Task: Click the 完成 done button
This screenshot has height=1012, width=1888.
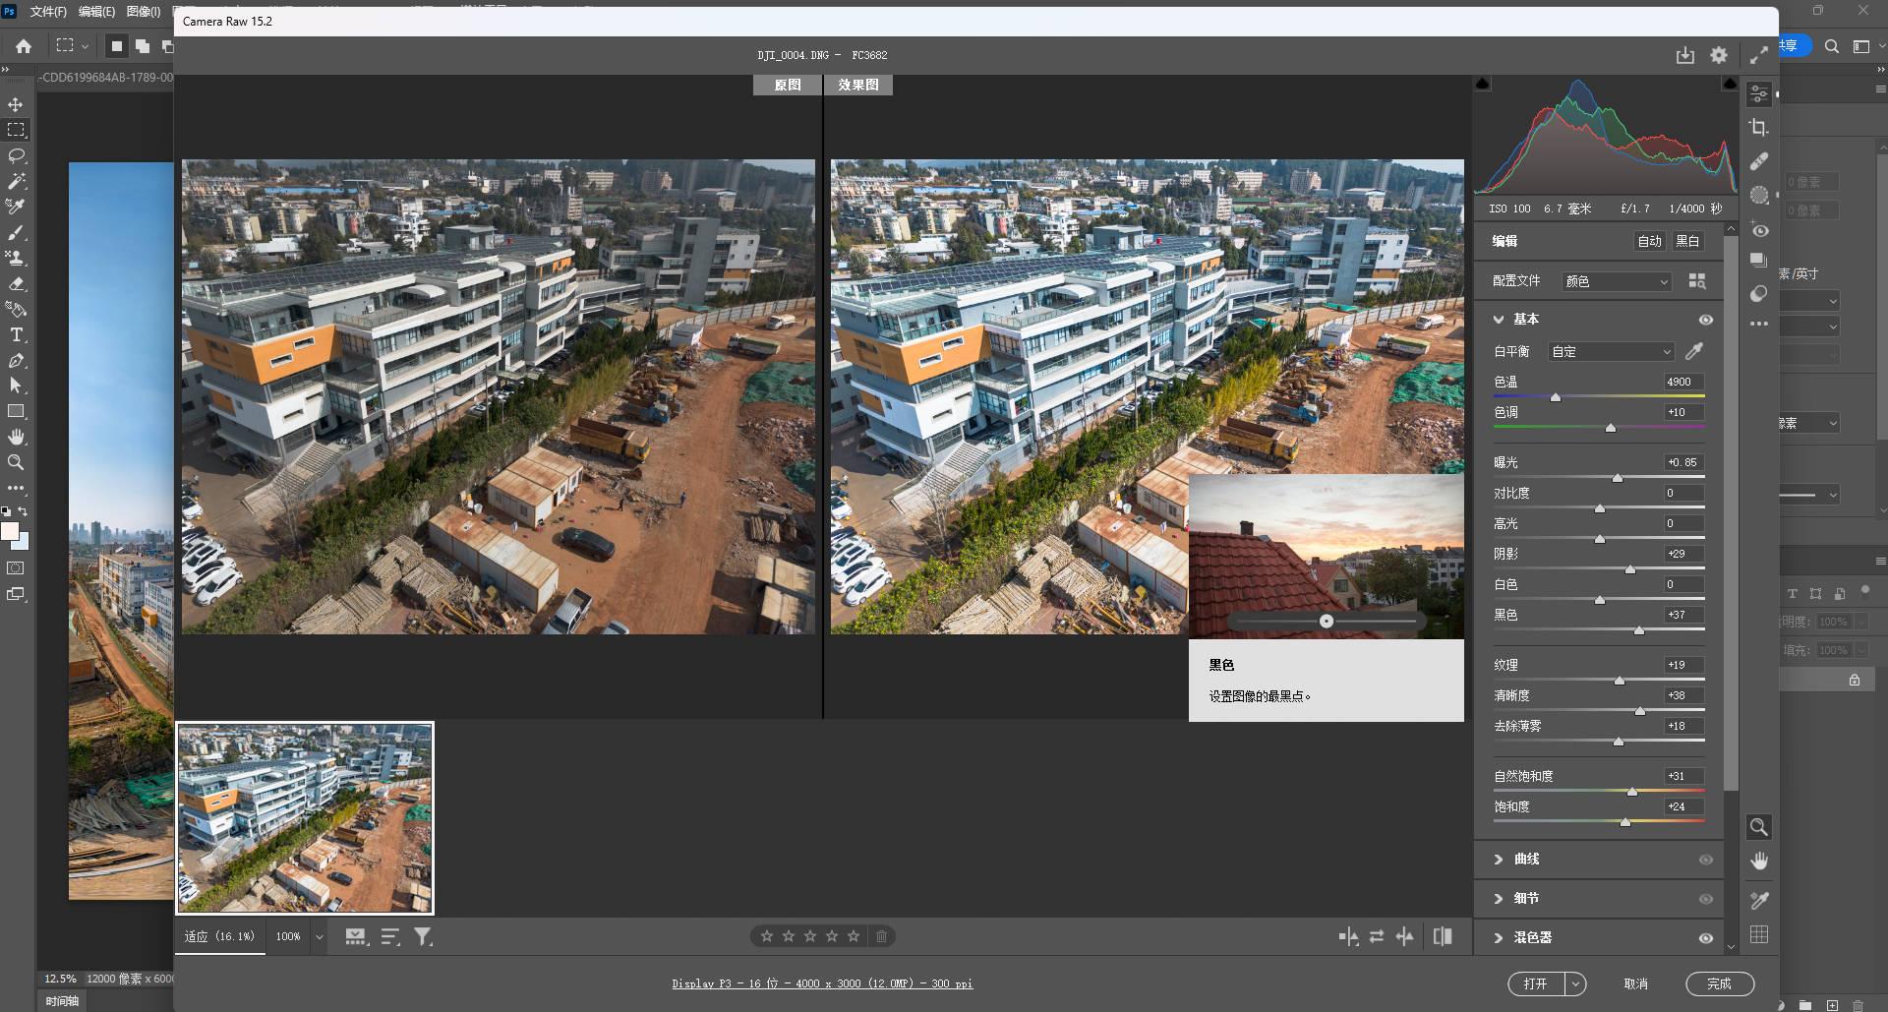Action: [x=1719, y=983]
